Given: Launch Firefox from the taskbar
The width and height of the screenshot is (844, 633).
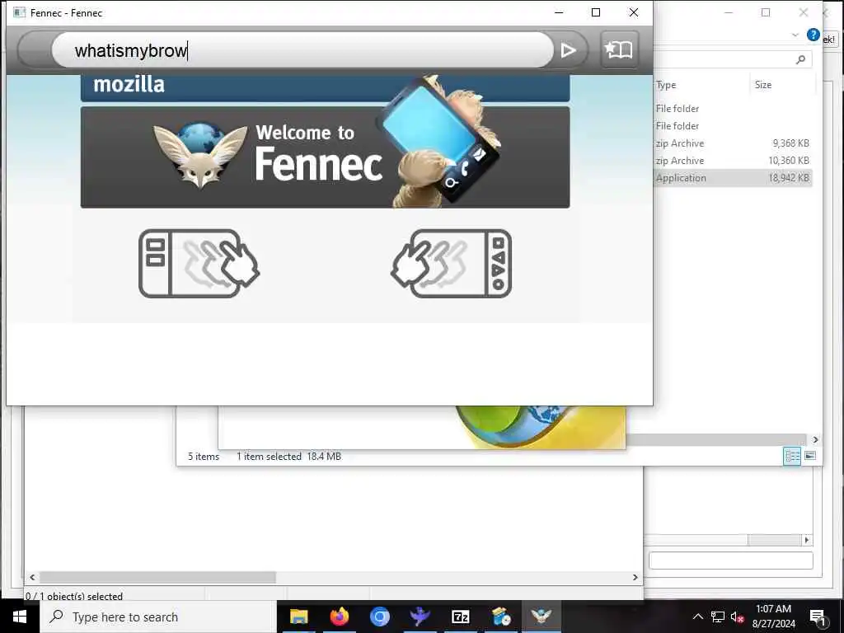Looking at the screenshot, I should [339, 617].
